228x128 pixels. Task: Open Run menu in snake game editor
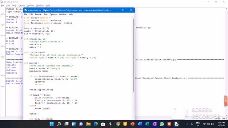point(46,14)
